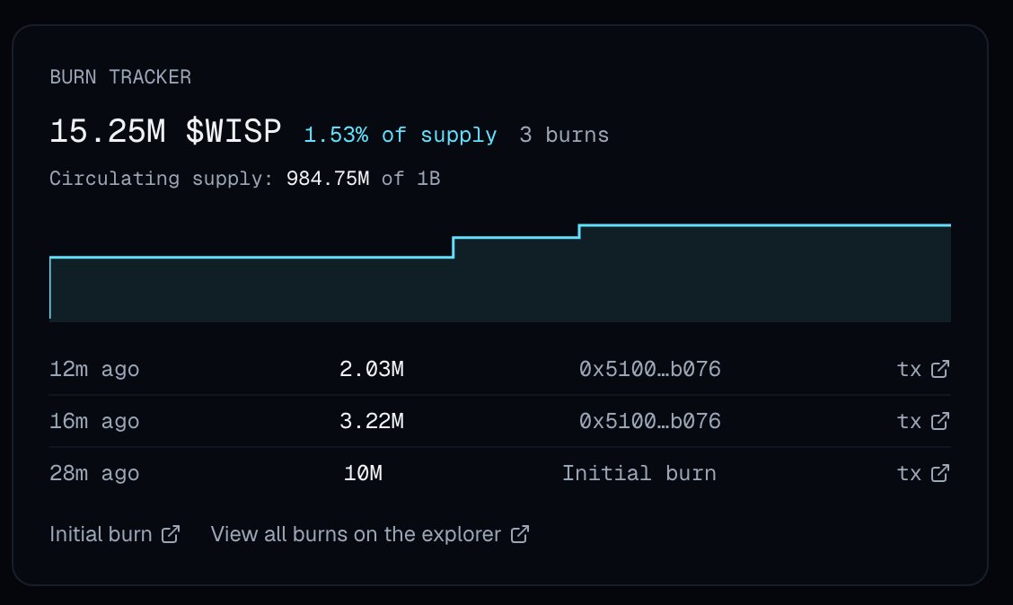Select the 12m ago timestamp
Screen dimensions: 1013x605
tap(94, 369)
